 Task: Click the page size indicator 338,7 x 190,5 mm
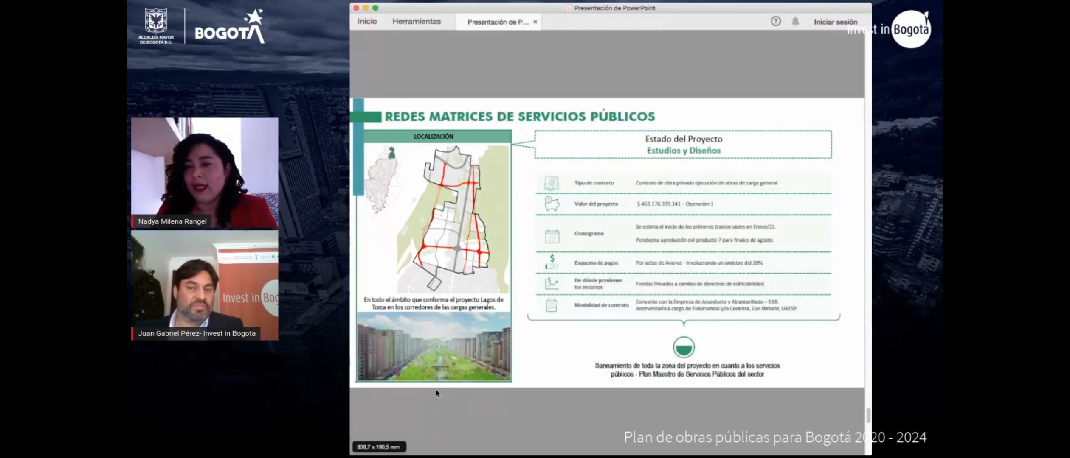379,447
